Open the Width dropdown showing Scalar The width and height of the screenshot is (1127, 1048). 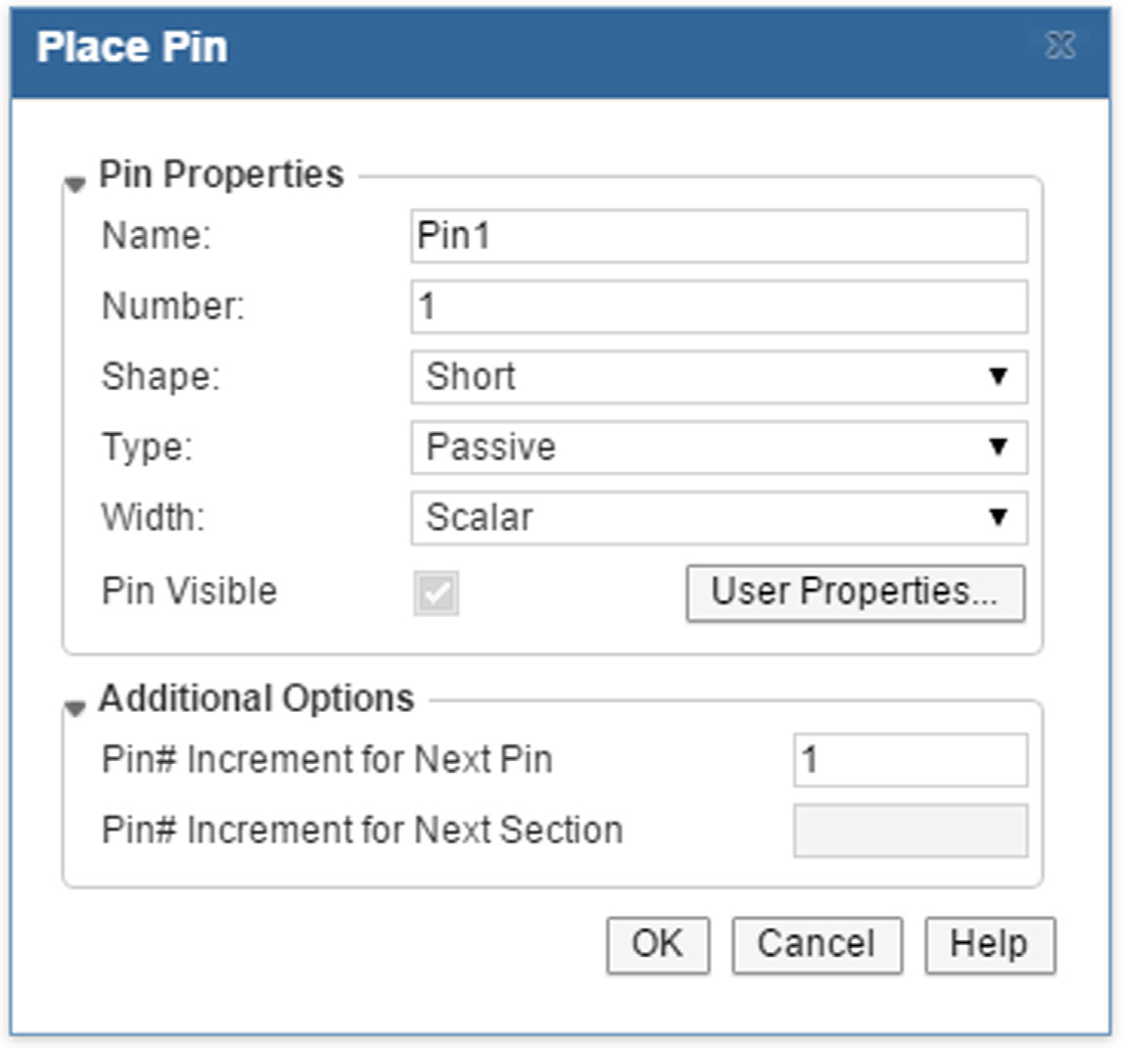point(719,518)
